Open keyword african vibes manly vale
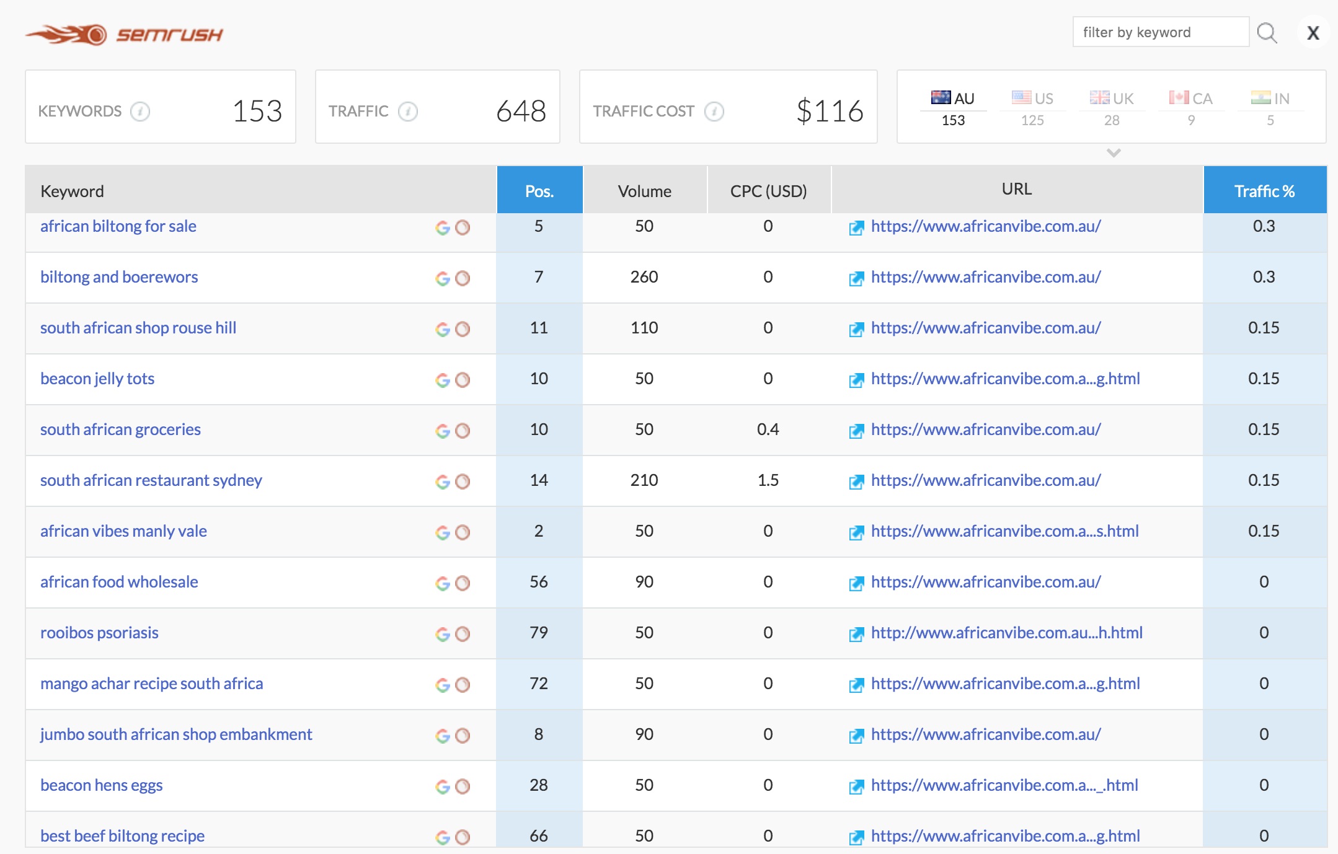The height and width of the screenshot is (854, 1338). coord(123,531)
